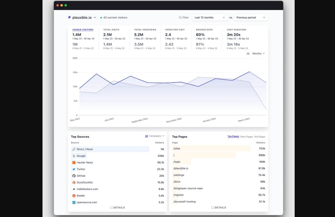Click expand icon beside Top Sources DETAILS
Screen dimensions: 335x217
(111, 208)
